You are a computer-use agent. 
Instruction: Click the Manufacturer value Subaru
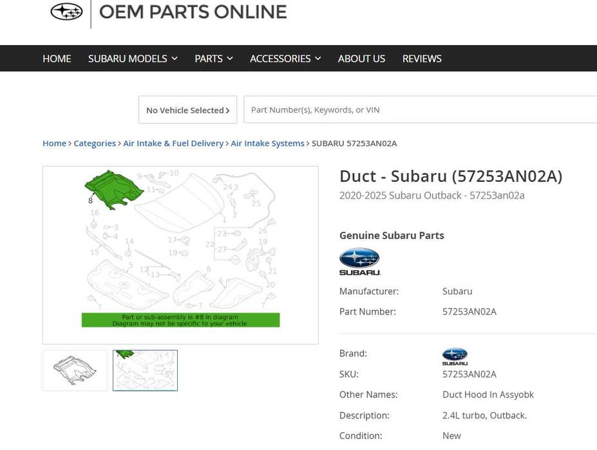click(x=457, y=291)
